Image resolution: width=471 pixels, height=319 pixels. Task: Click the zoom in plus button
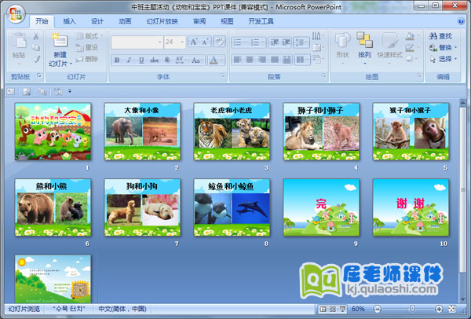[438, 310]
